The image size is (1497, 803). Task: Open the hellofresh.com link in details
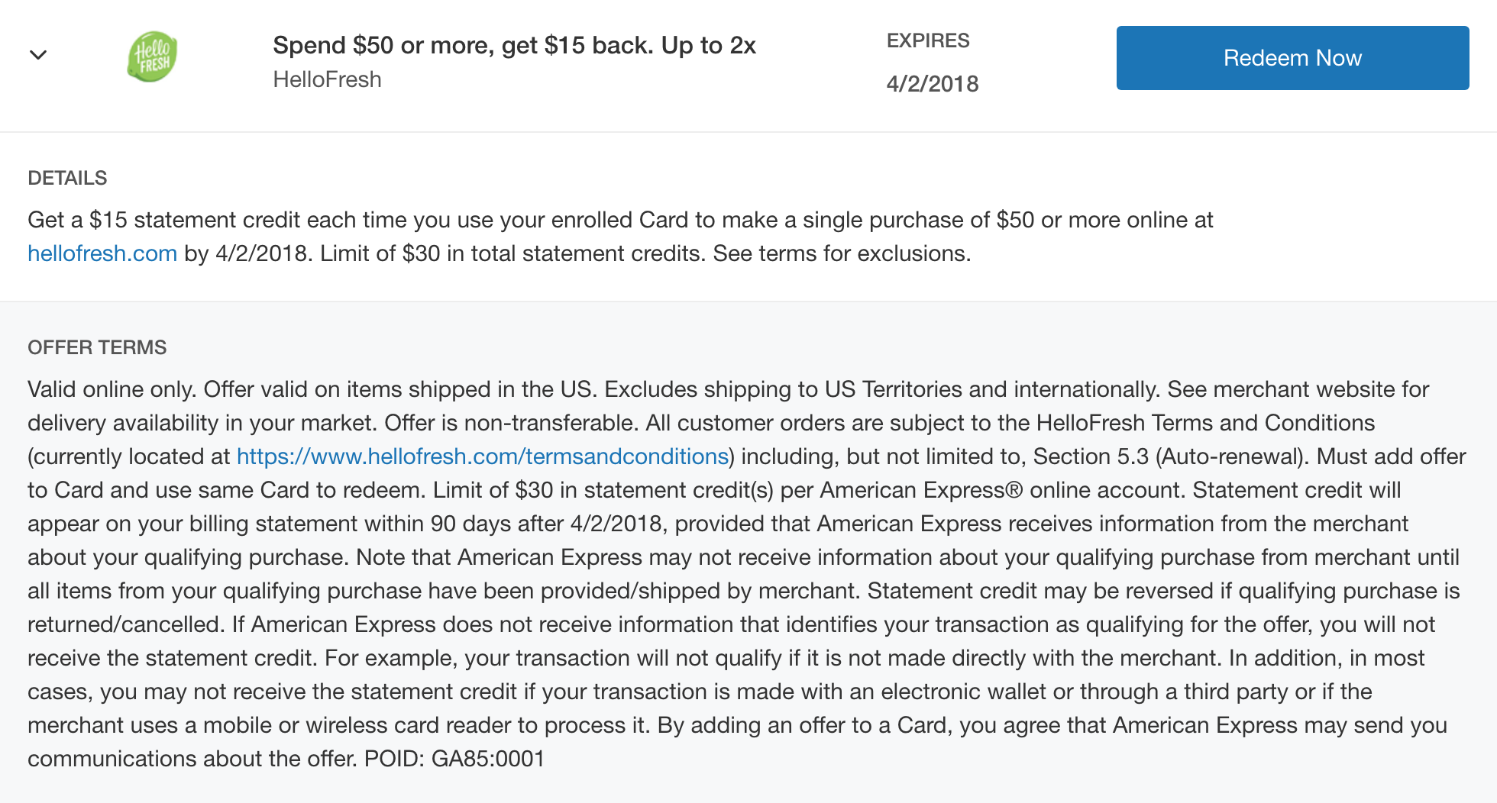point(102,253)
